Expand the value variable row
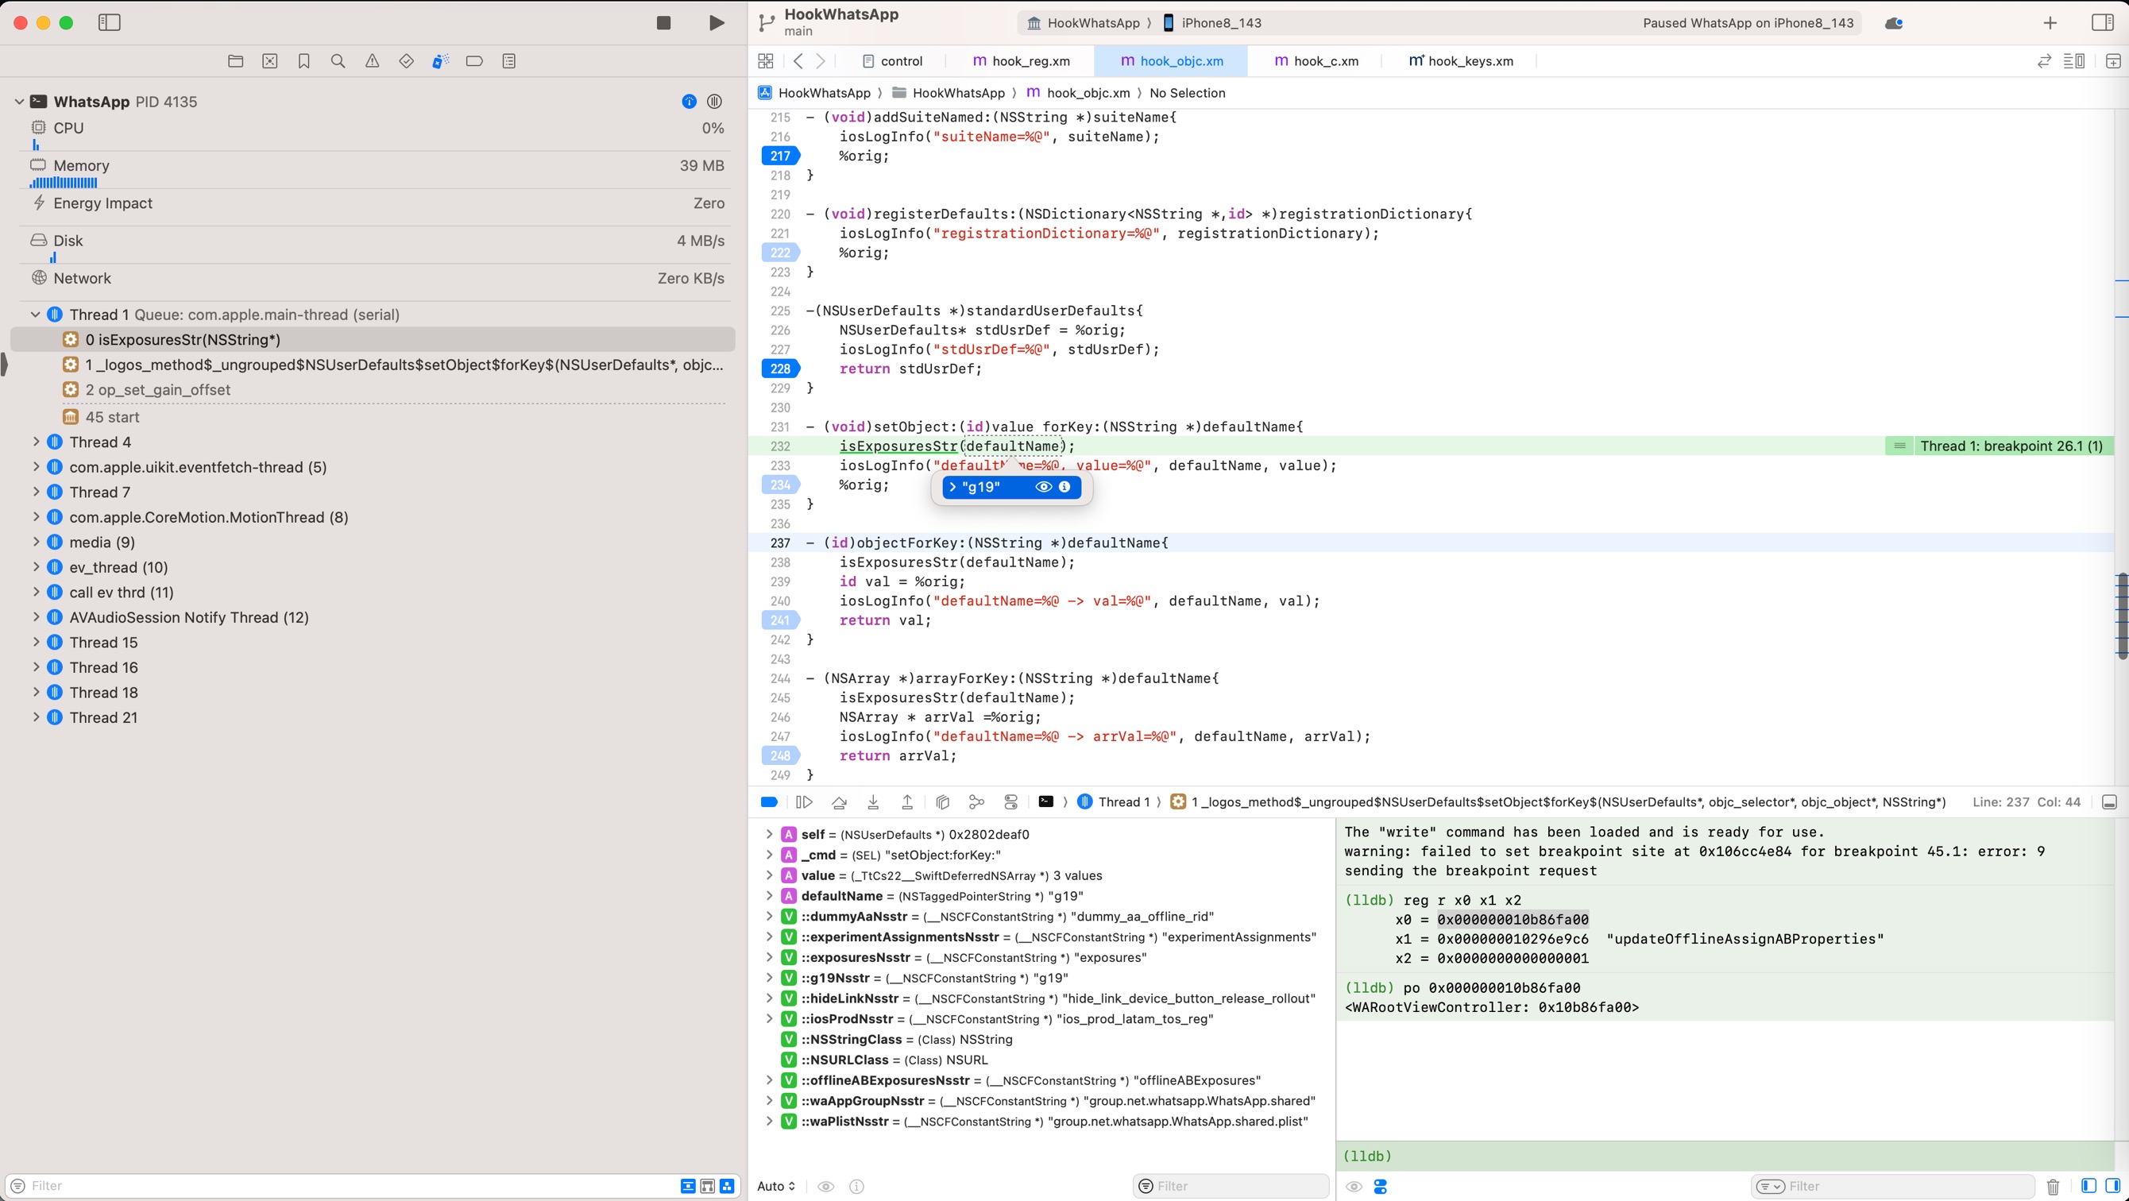Image resolution: width=2129 pixels, height=1201 pixels. coord(769,875)
